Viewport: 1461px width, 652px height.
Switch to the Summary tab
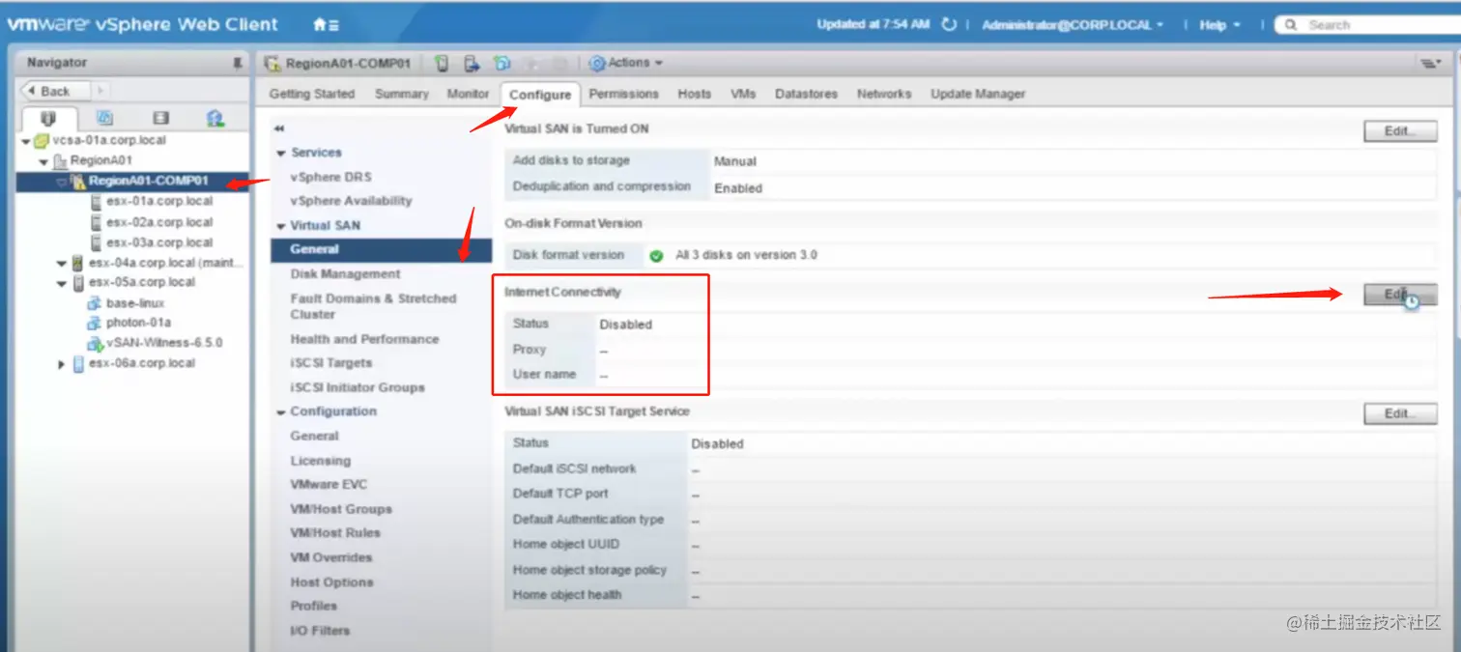(x=402, y=94)
